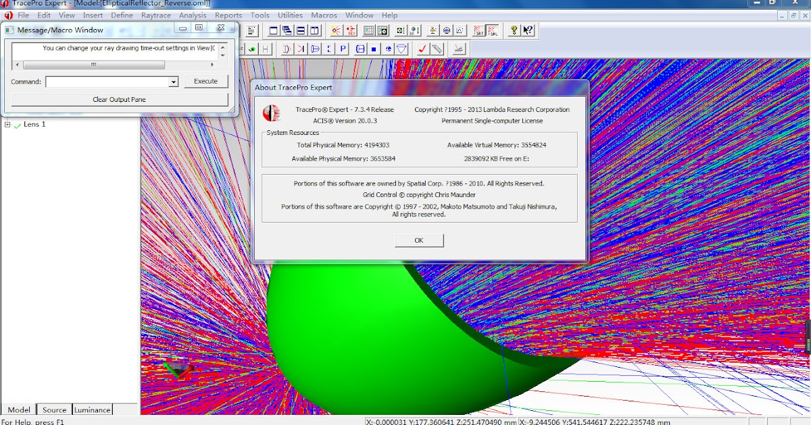Open the Command combo box dropdown
This screenshot has height=425, width=811.
[x=174, y=81]
